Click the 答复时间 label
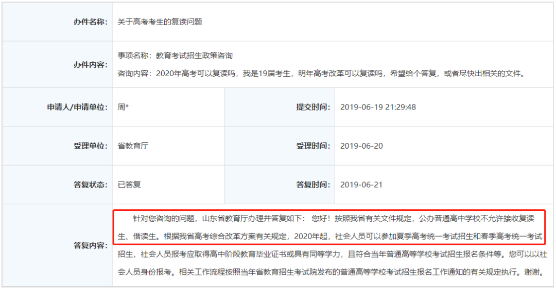The height and width of the screenshot is (289, 556). pos(313,185)
